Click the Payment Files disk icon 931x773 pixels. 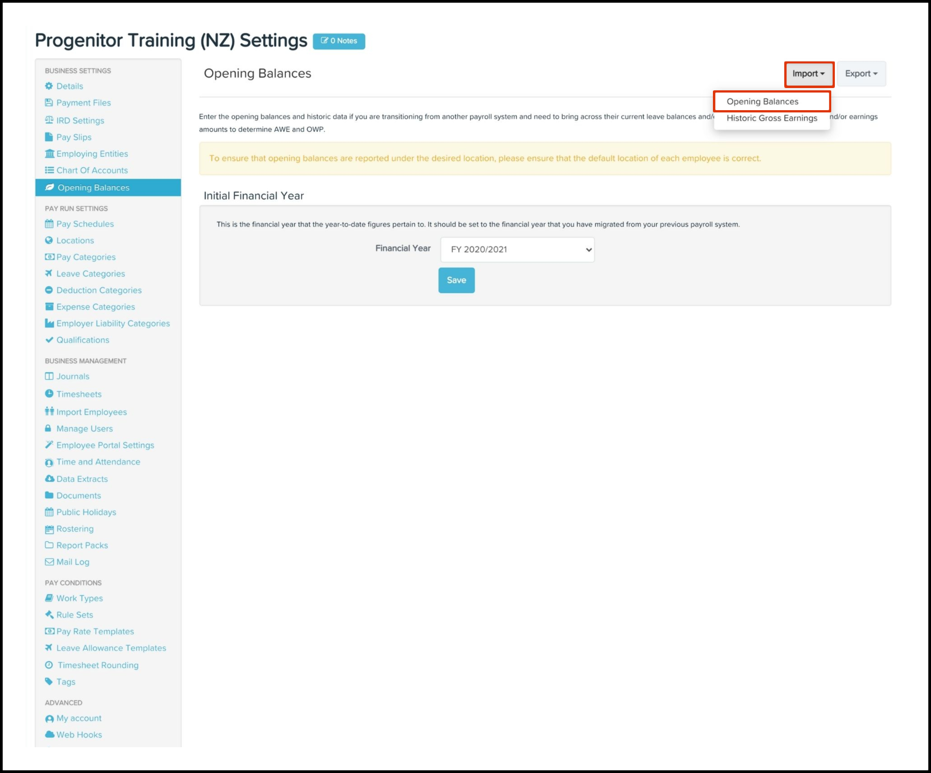pos(49,102)
